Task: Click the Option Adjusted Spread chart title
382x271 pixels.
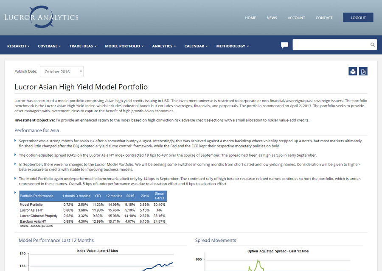Action: [x=278, y=251]
